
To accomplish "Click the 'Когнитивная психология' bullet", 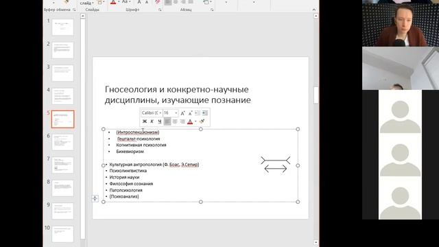I will pyautogui.click(x=141, y=145).
